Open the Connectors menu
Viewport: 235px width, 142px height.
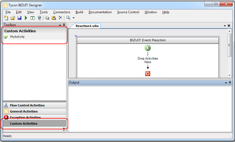[62, 12]
